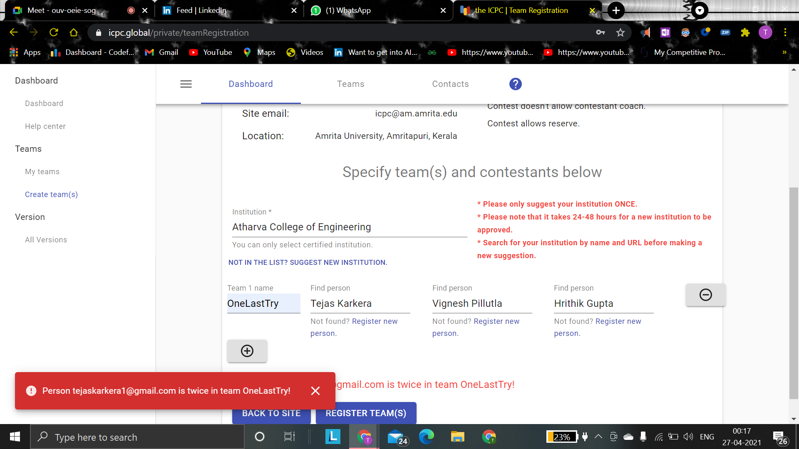Open Chrome extensions puzzle icon
Image resolution: width=799 pixels, height=449 pixels.
coord(745,32)
